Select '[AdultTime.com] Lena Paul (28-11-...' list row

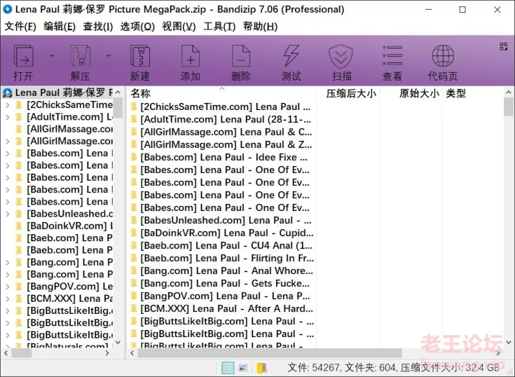221,120
